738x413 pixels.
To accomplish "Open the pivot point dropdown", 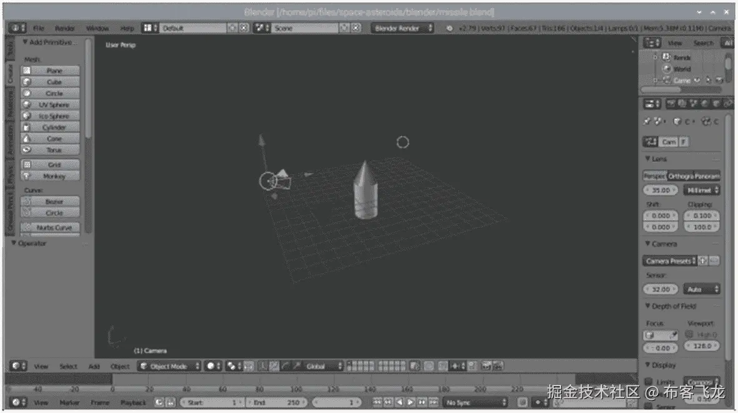I will click(234, 366).
